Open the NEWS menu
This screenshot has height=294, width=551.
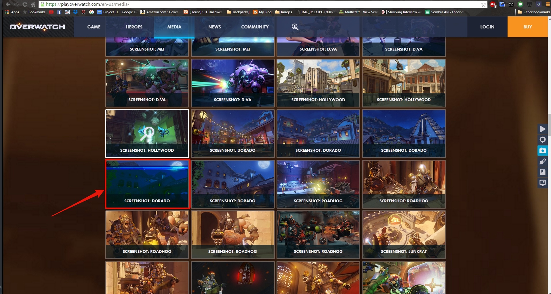pos(215,27)
